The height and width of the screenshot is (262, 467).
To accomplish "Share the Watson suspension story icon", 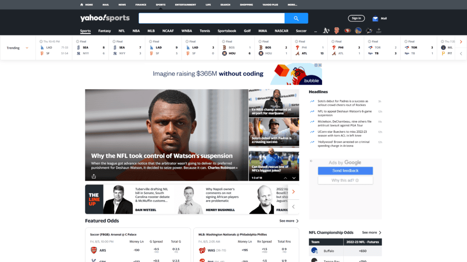I will (94, 176).
